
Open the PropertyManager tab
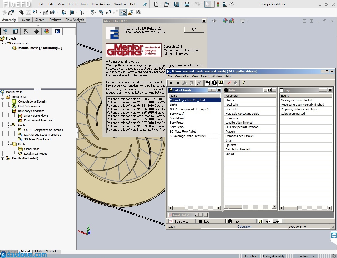[x=15, y=31]
